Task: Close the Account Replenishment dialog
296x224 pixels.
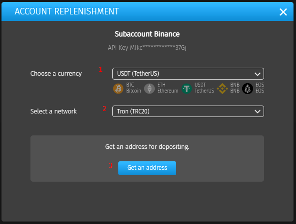Action: pos(283,12)
